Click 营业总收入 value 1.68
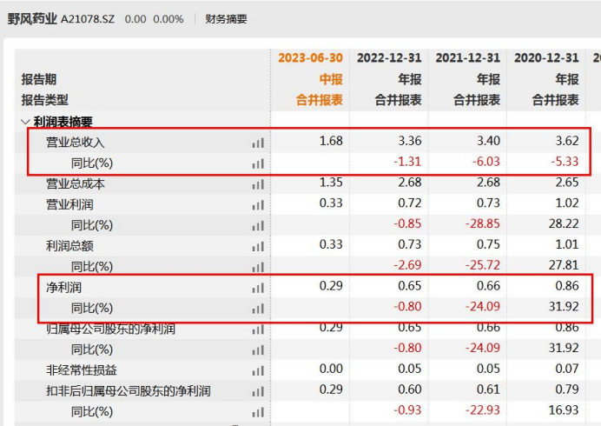601x426 pixels. pos(331,141)
